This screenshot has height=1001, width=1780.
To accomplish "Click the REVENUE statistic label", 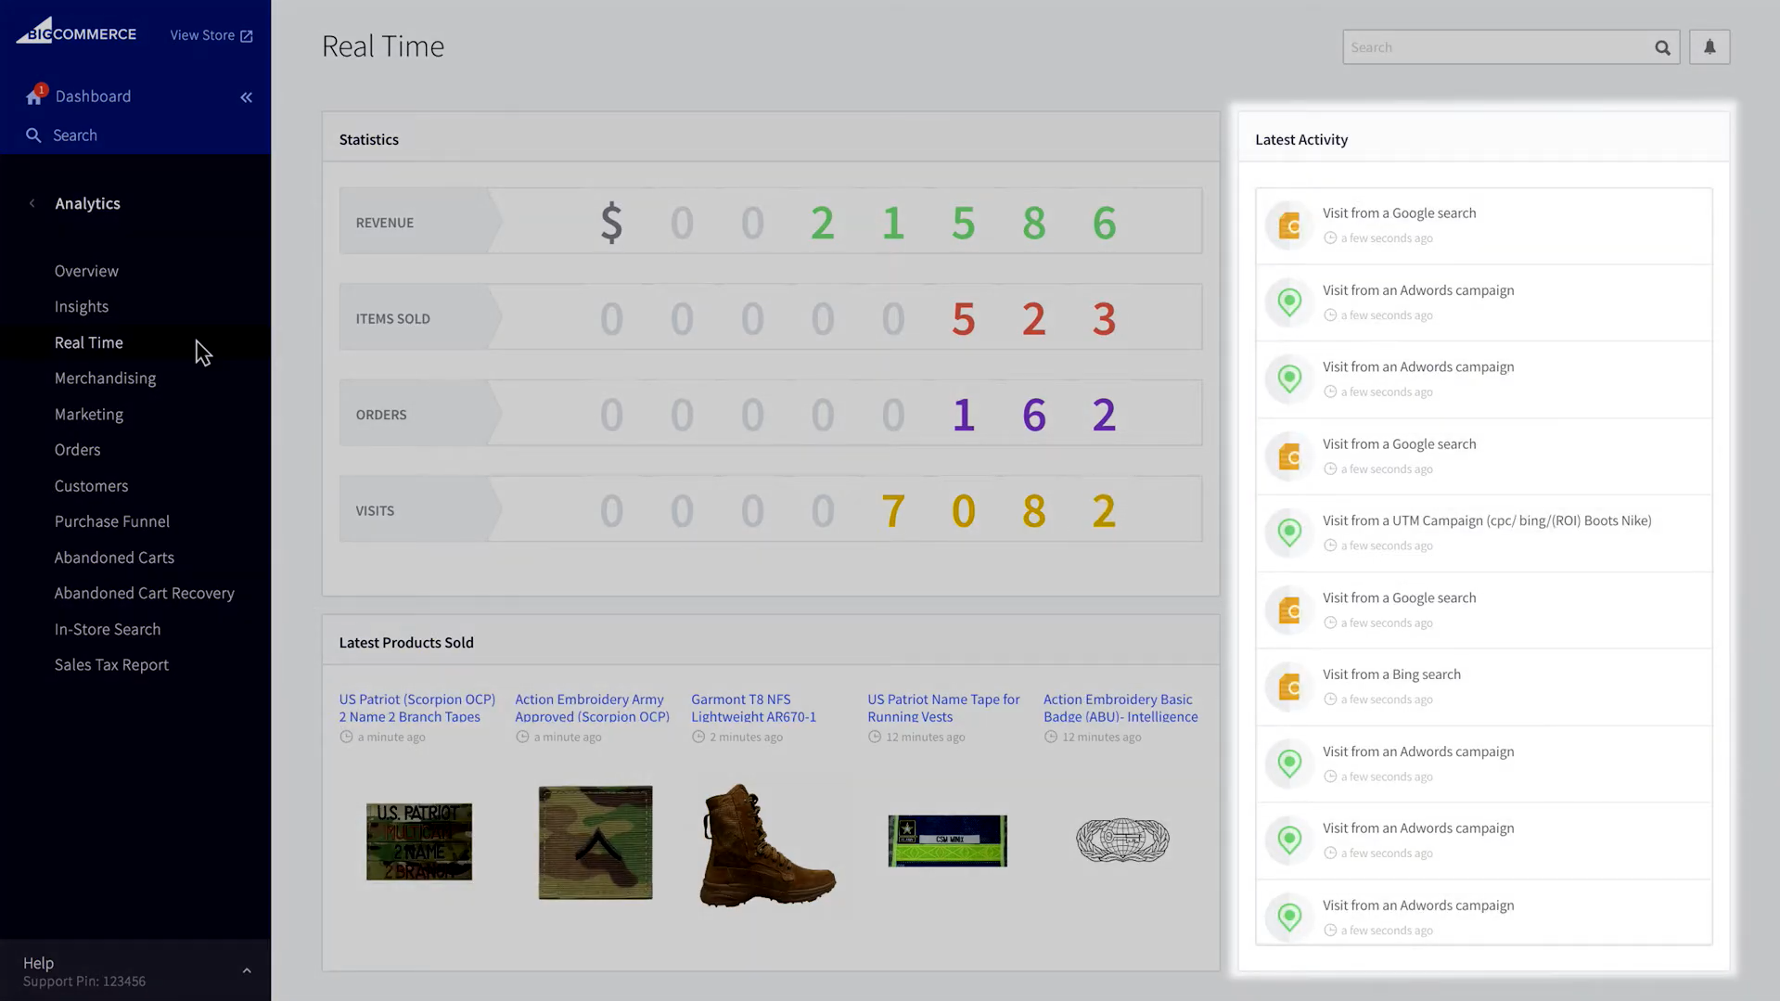I will (385, 223).
